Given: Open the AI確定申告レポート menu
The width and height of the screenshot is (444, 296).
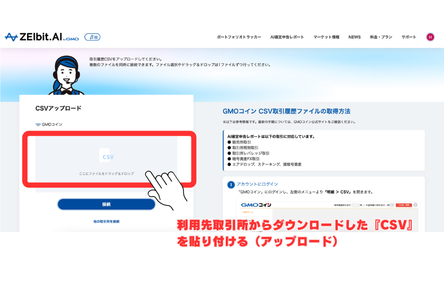Looking at the screenshot, I should coord(287,38).
